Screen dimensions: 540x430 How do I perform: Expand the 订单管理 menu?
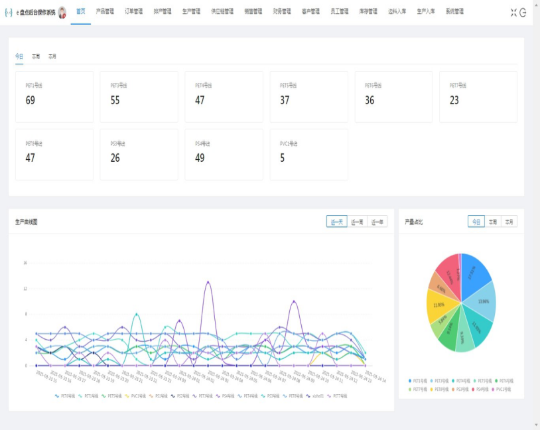[133, 12]
